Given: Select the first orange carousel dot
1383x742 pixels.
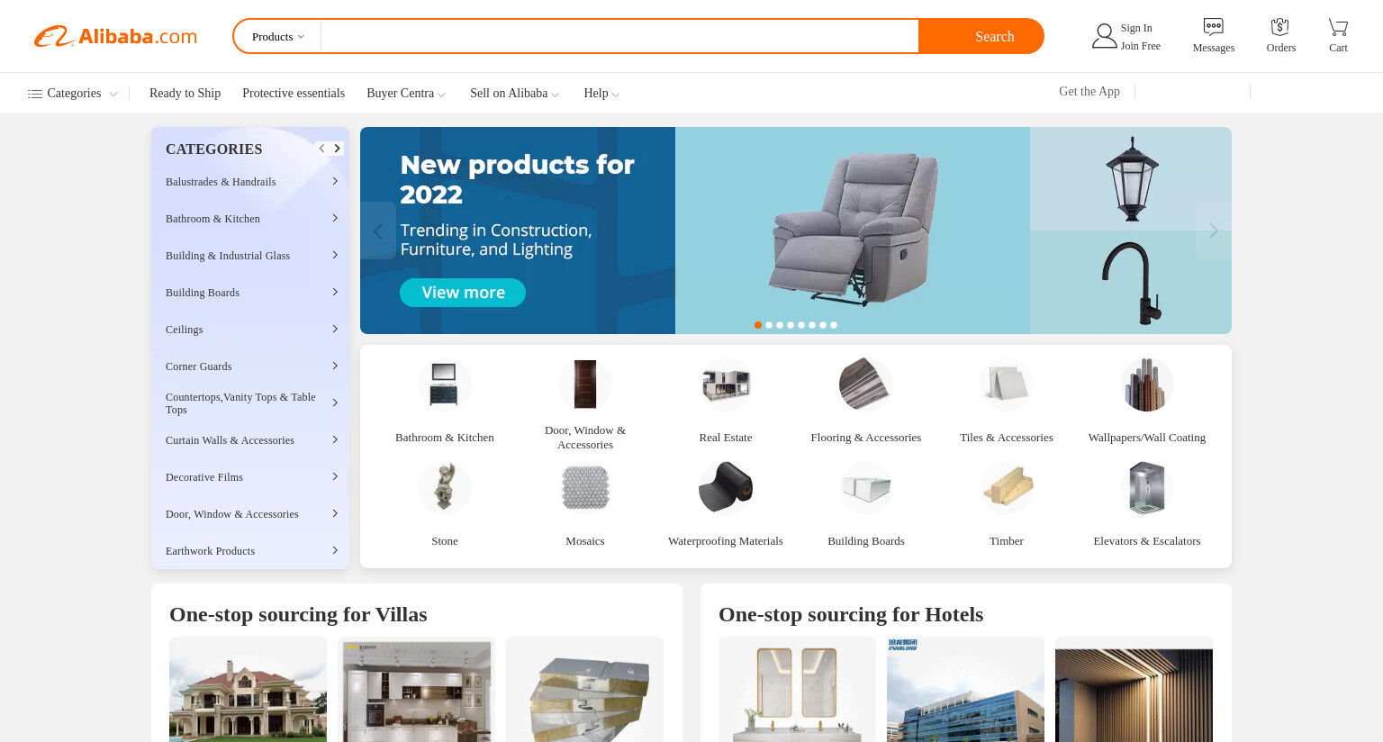Looking at the screenshot, I should click(x=758, y=325).
